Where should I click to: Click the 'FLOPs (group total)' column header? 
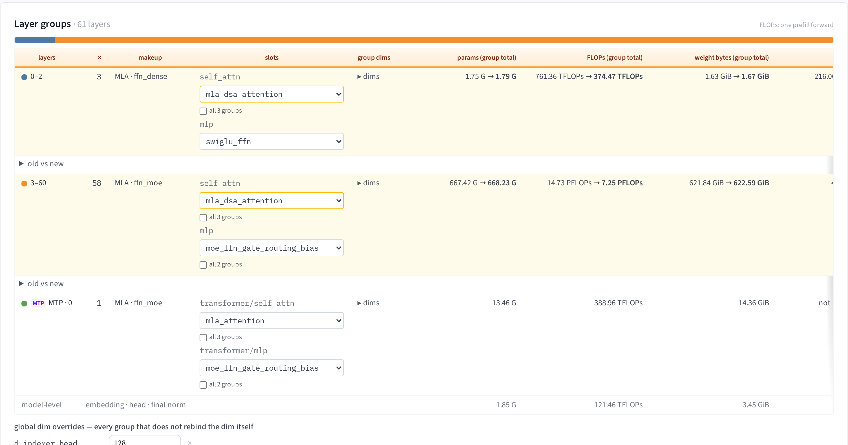[615, 58]
